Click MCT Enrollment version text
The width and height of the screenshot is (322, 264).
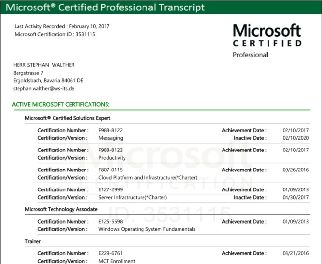(117, 261)
